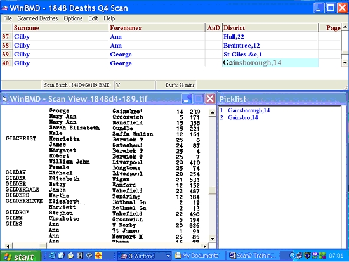The image size is (349, 262).
Task: Click the Hull,22 district cell
Action: [x=270, y=37]
